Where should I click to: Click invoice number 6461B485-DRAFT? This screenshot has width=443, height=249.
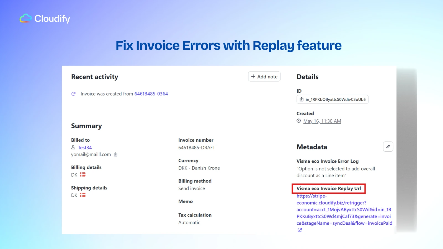pos(197,147)
